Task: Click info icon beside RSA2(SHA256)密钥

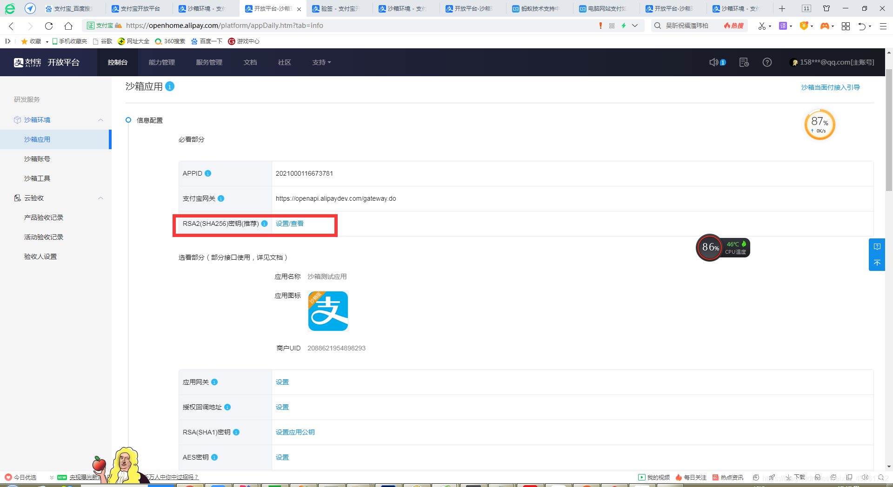Action: (x=264, y=224)
